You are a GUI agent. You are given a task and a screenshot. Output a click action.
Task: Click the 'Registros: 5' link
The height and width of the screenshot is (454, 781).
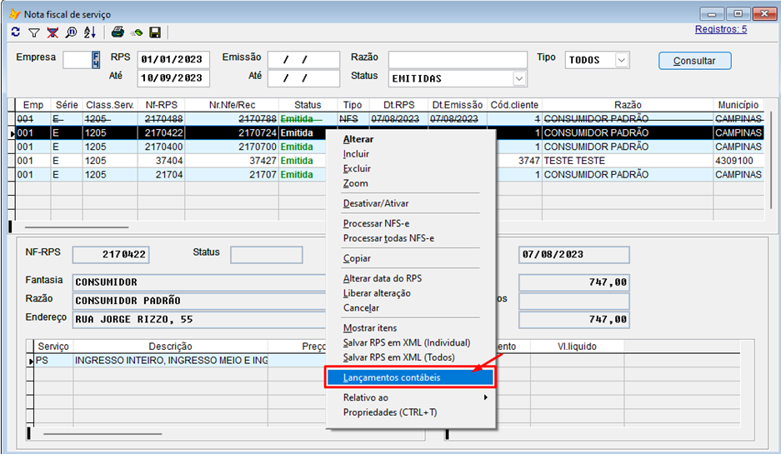coord(721,29)
